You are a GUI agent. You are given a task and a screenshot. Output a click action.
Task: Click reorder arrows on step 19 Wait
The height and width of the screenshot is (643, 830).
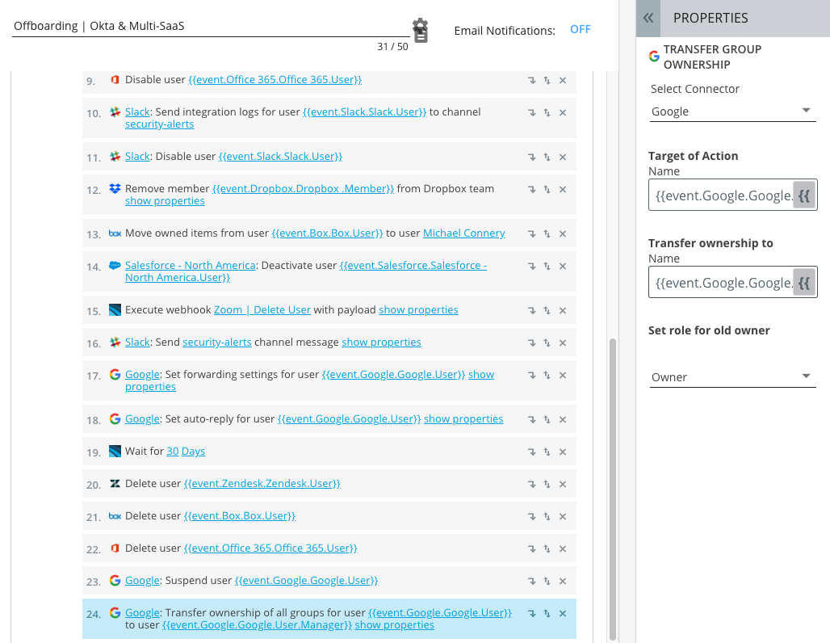(x=547, y=452)
